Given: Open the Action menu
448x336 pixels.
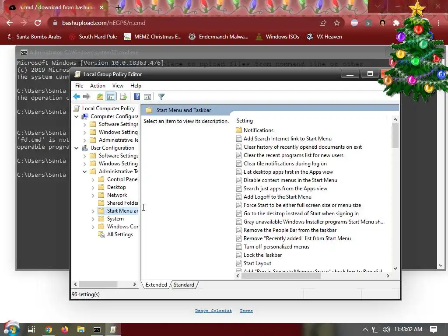Looking at the screenshot, I should coord(98,86).
